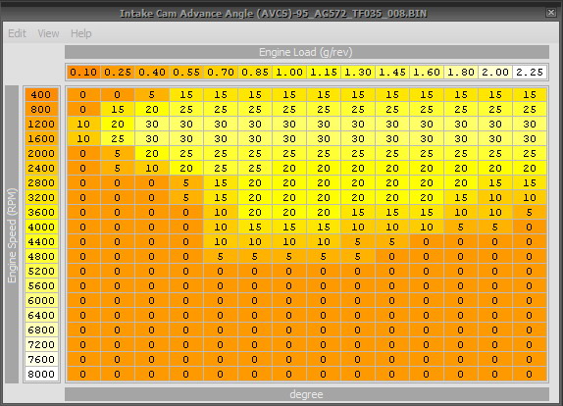Click the 1.00 engine load header cell
The image size is (563, 406).
289,73
